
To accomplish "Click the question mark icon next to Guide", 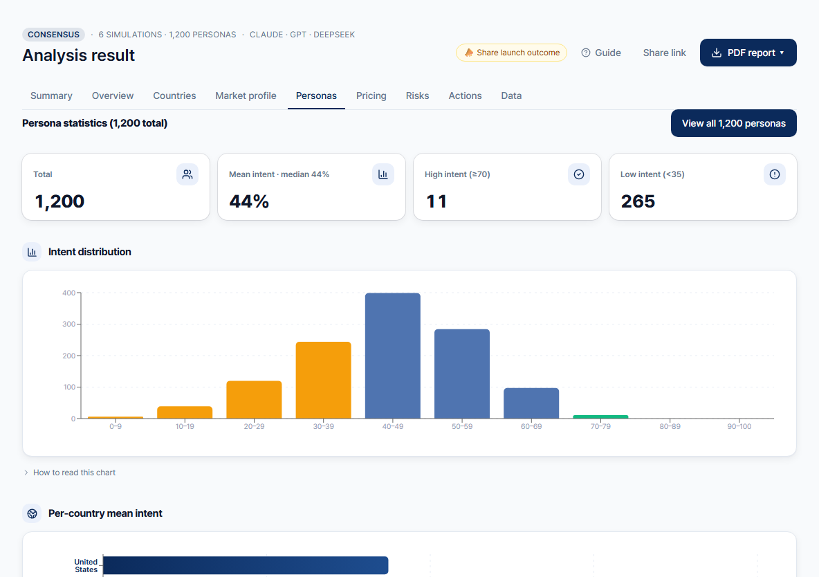I will (586, 53).
